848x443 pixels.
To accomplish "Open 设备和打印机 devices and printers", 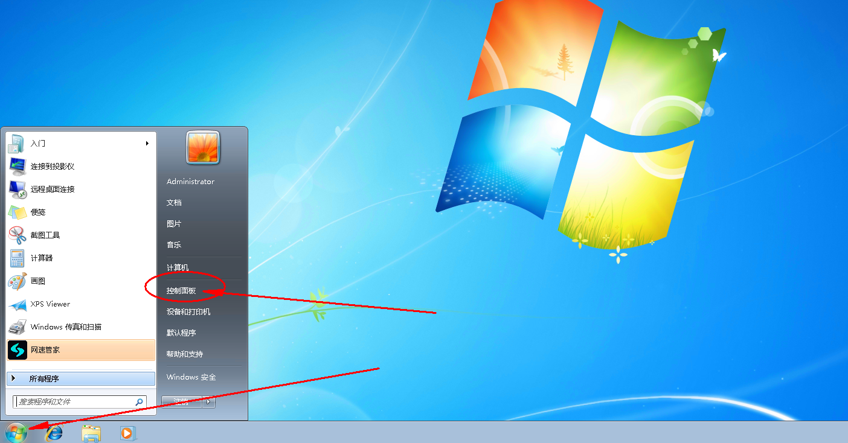I will click(x=188, y=312).
